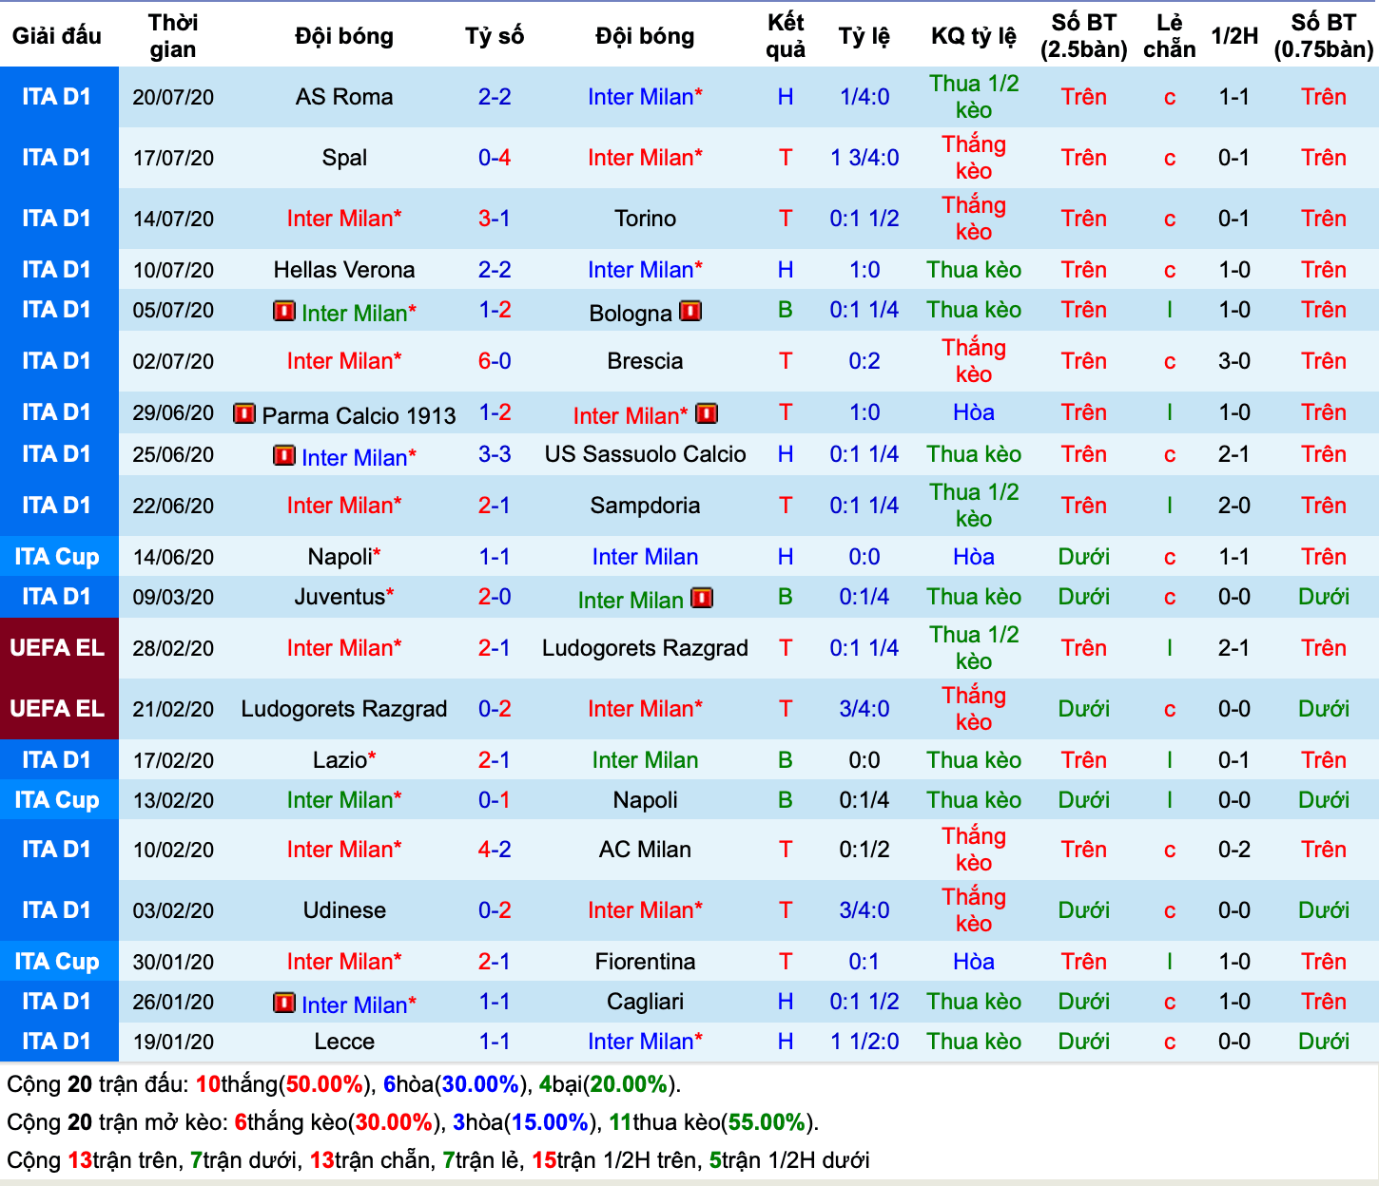Select Ludogorets Razgrad in the 28/02/20 row
Screen dimensions: 1379x1186
645,648
